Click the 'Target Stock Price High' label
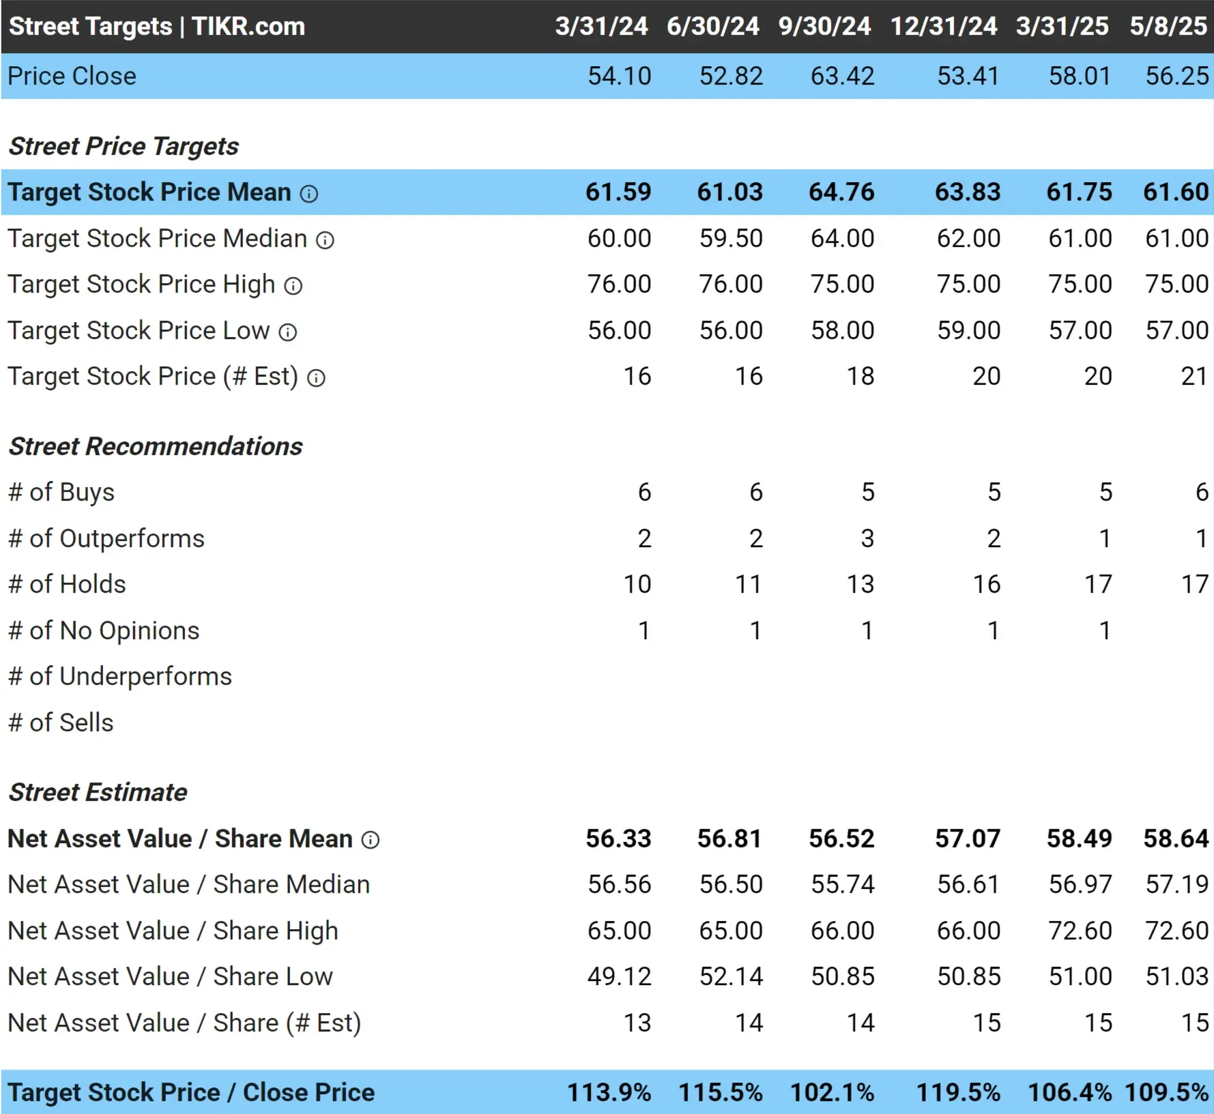The height and width of the screenshot is (1114, 1214). (142, 284)
